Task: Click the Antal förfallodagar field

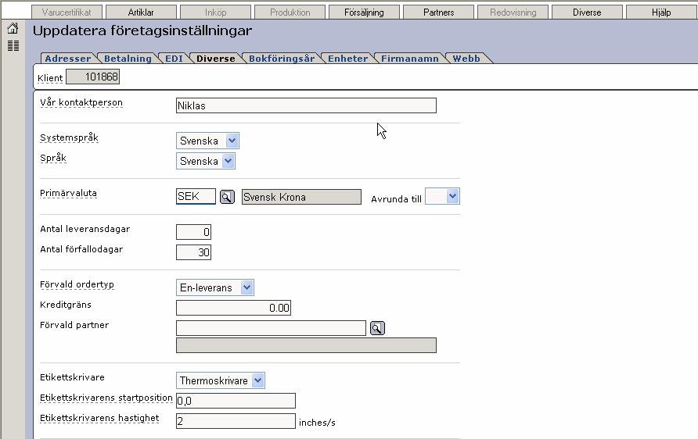Action: coord(193,252)
